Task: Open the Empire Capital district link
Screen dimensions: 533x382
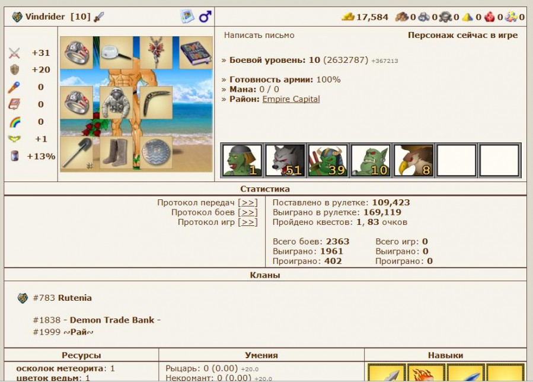Action: (x=291, y=99)
